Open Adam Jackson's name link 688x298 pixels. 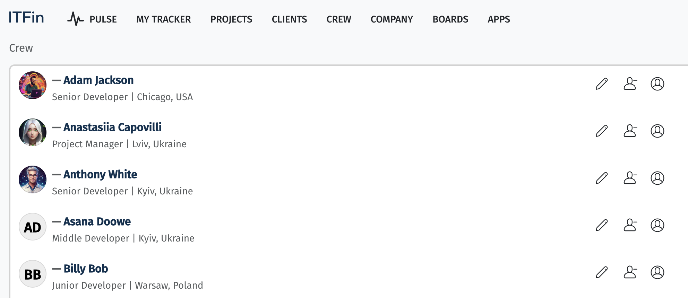[x=98, y=80]
